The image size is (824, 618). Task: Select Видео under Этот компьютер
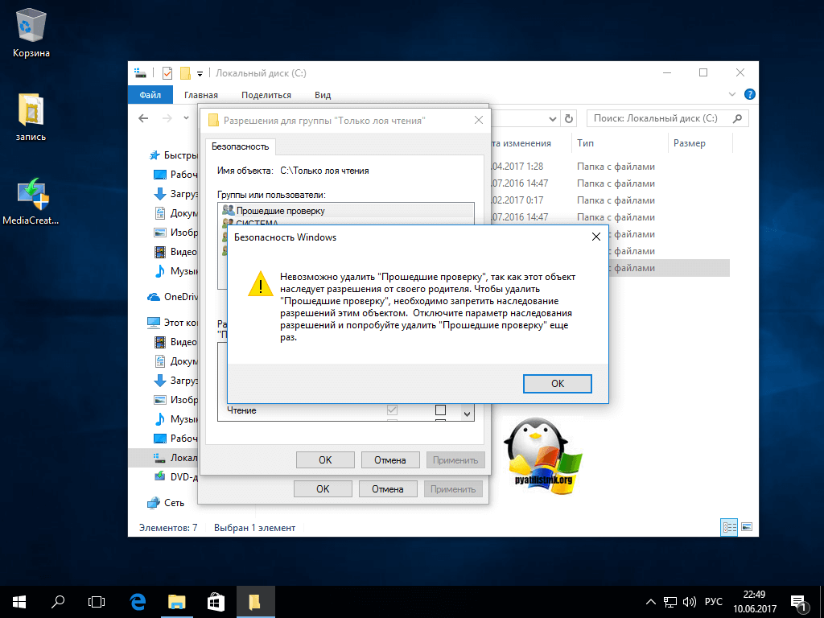(x=175, y=341)
